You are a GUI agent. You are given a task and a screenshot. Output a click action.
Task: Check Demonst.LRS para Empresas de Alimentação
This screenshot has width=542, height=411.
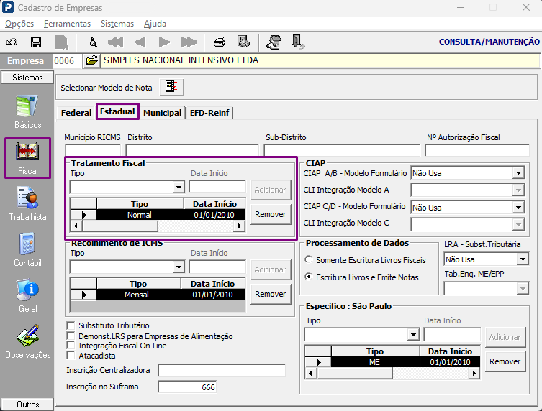pyautogui.click(x=71, y=336)
